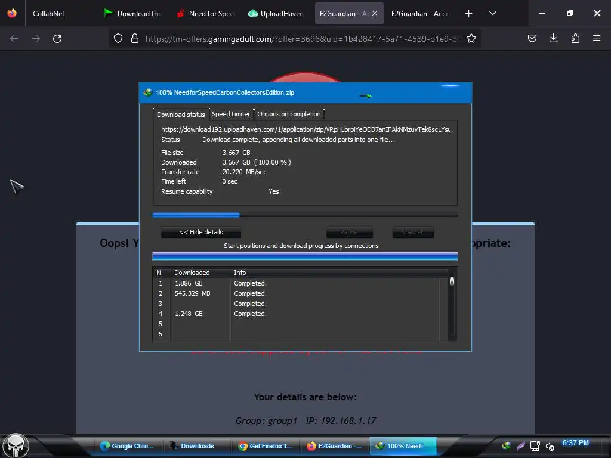Click the feather tray icon
The image size is (611, 458).
(520, 446)
